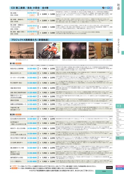Click the orange badge next to 第1期
The width and height of the screenshot is (124, 174).
point(18,63)
